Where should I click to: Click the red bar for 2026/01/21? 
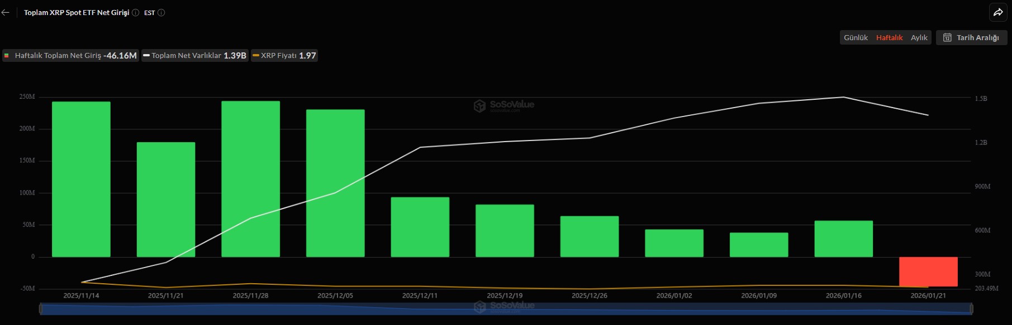928,271
